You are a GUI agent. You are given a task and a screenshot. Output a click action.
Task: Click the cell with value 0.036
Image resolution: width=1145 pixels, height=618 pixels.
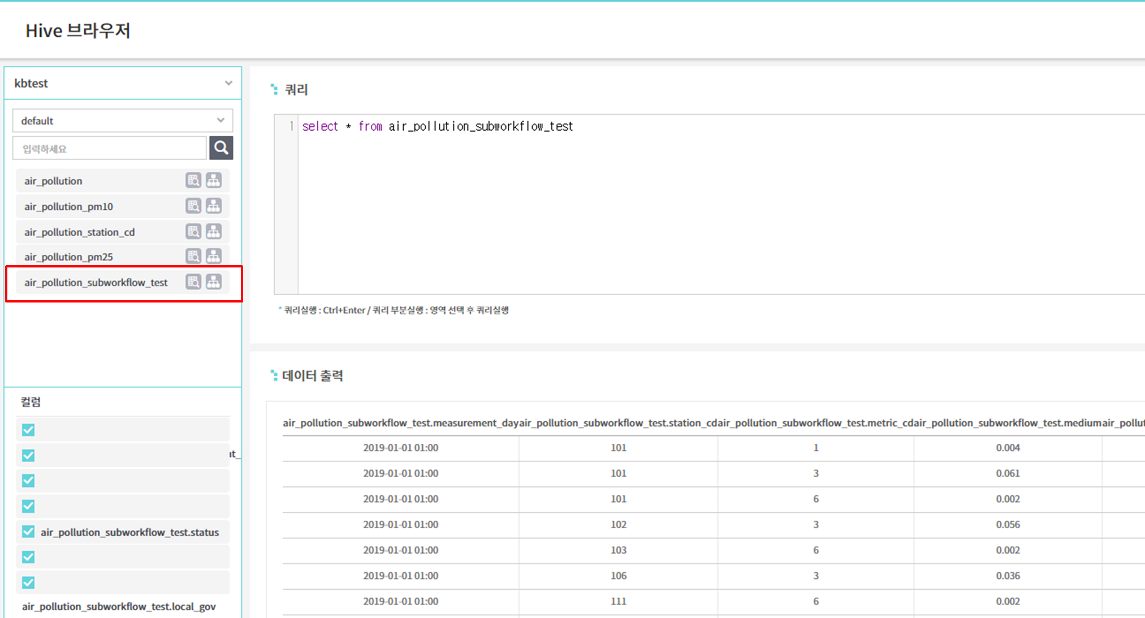(1008, 576)
